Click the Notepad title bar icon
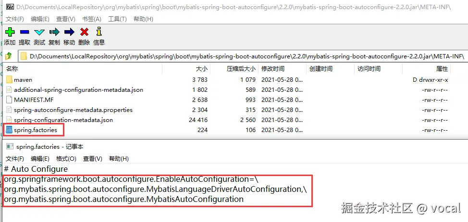Screen dimensions: 468x222 (10, 146)
